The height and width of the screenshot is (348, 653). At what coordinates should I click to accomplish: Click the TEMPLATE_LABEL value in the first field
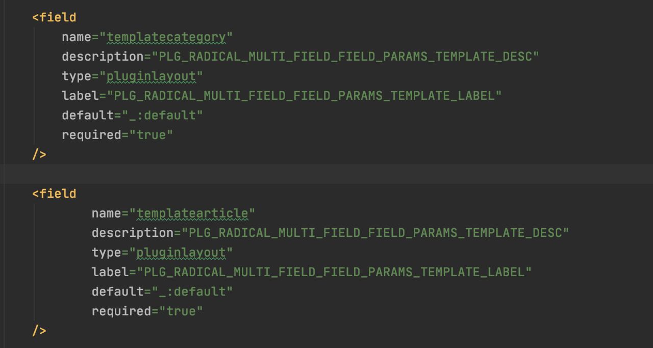(x=304, y=96)
